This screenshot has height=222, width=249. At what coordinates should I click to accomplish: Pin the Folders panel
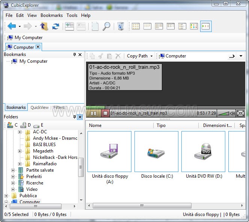[x=74, y=117]
